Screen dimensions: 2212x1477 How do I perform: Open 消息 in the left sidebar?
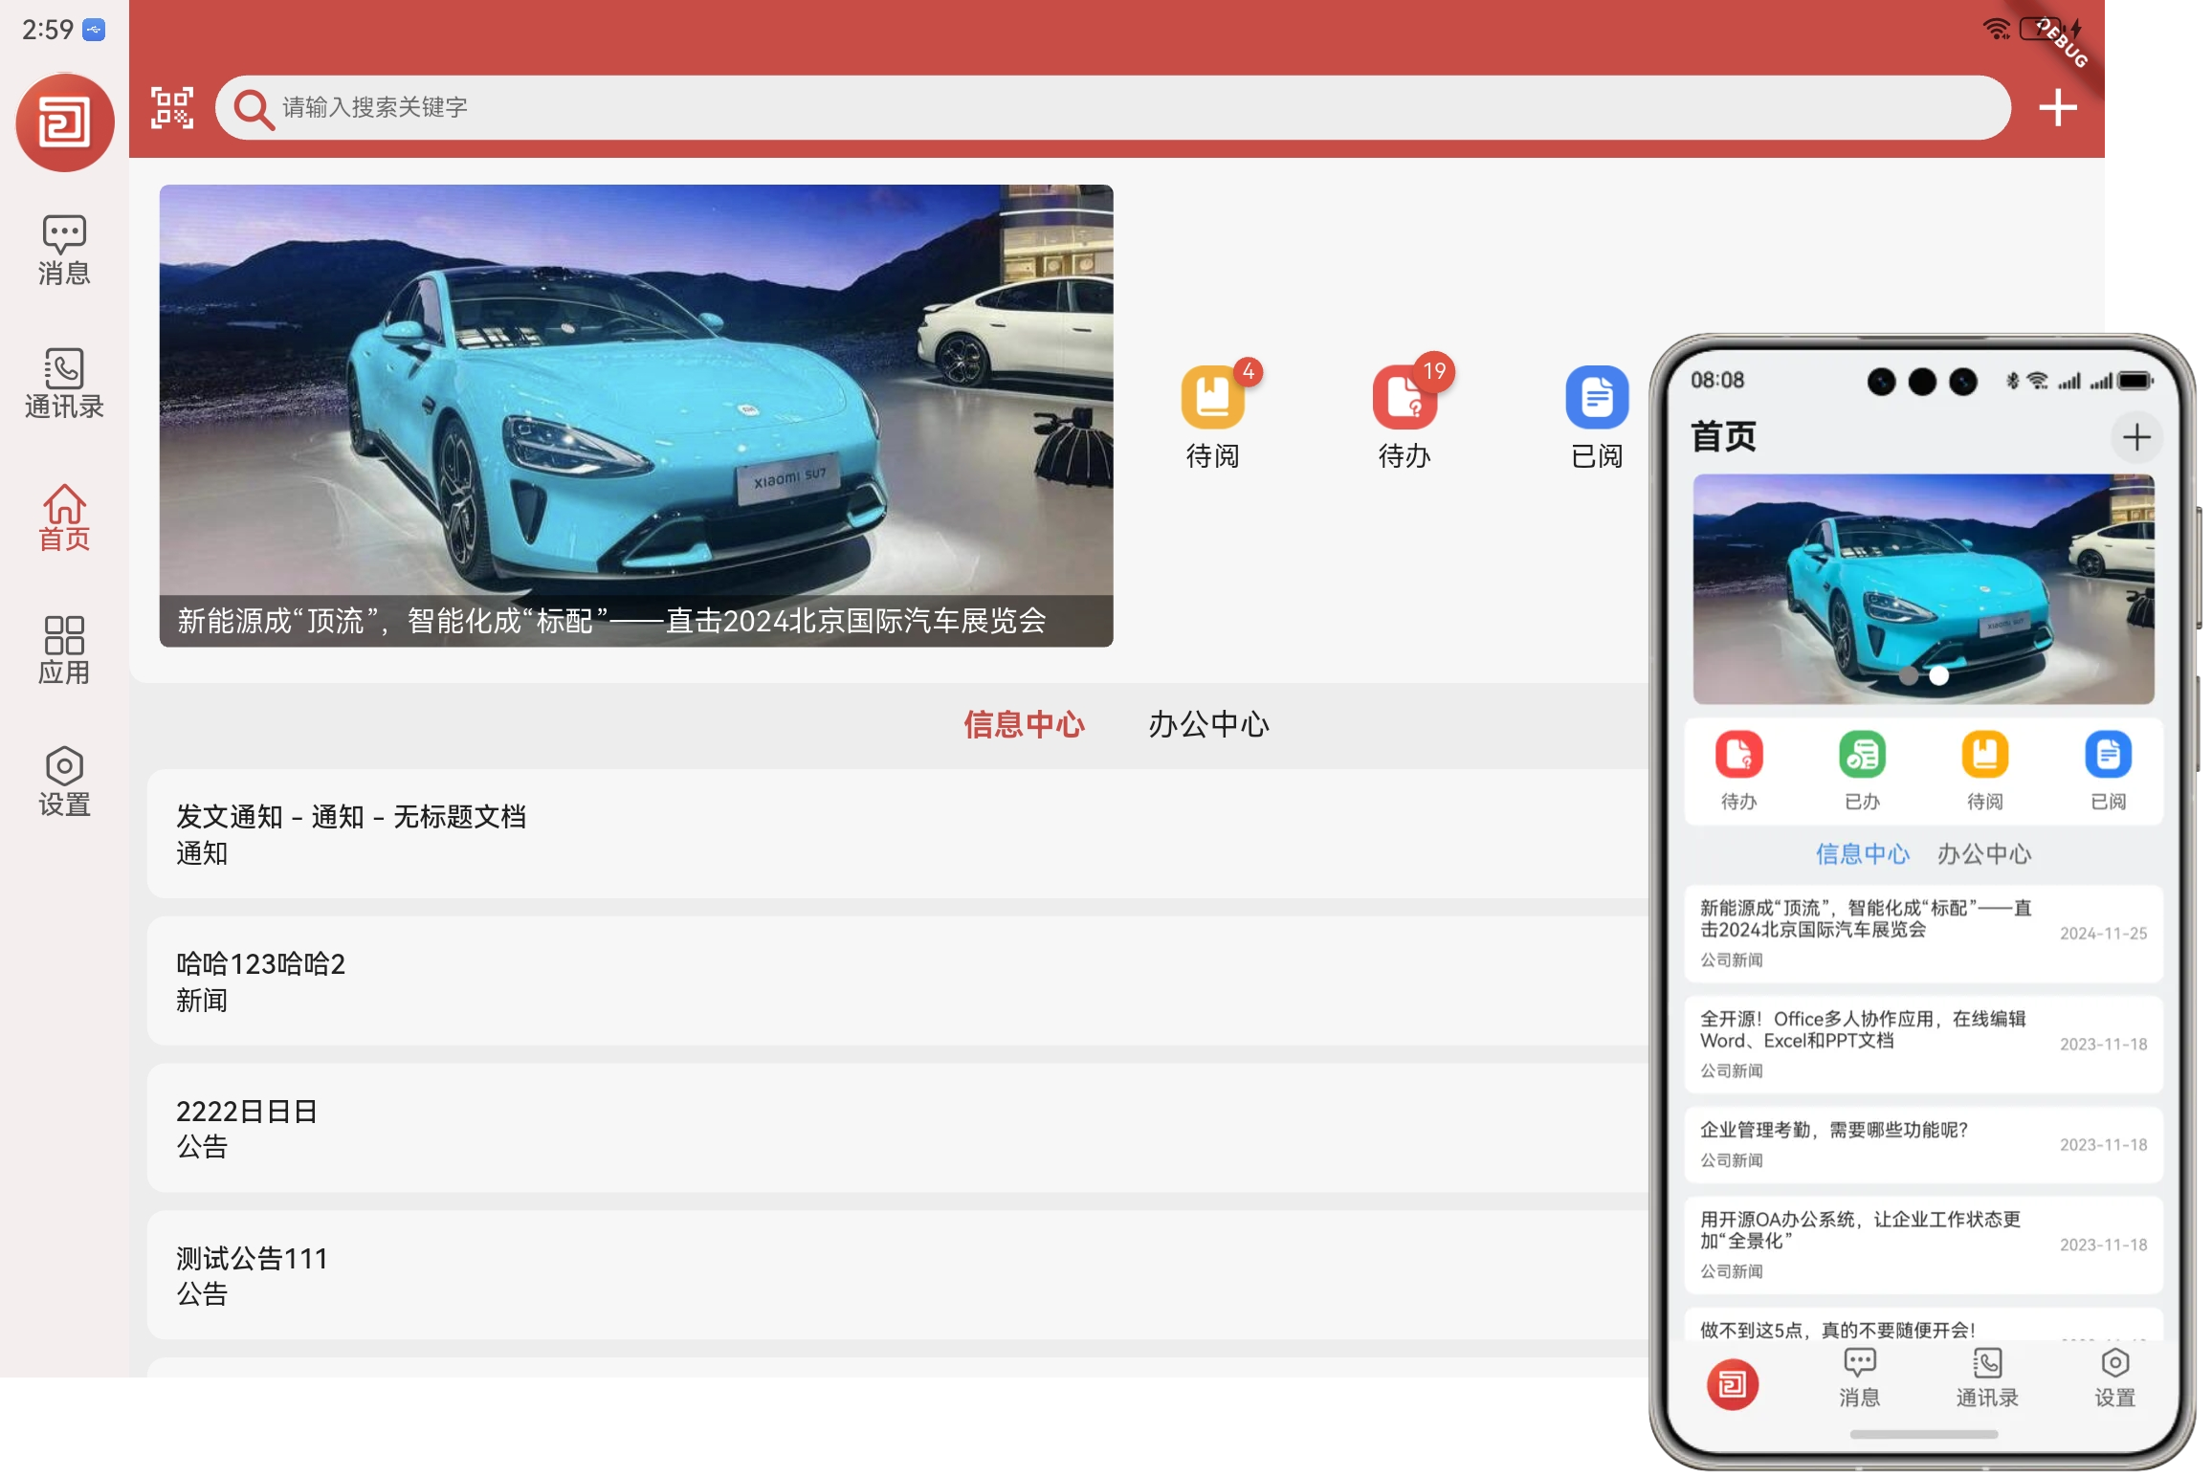64,250
